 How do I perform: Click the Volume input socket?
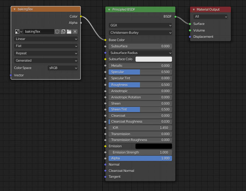[x=190, y=30]
